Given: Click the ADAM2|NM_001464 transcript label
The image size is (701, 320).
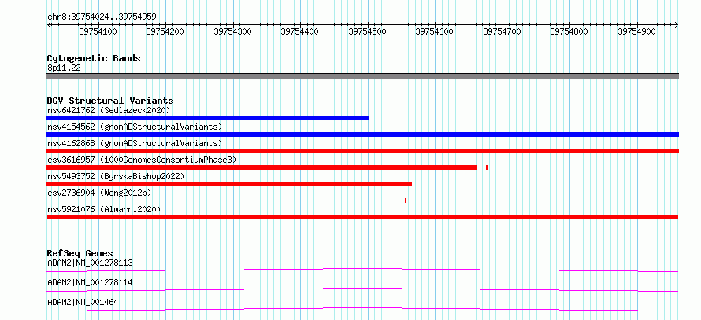Looking at the screenshot, I should pos(83,303).
